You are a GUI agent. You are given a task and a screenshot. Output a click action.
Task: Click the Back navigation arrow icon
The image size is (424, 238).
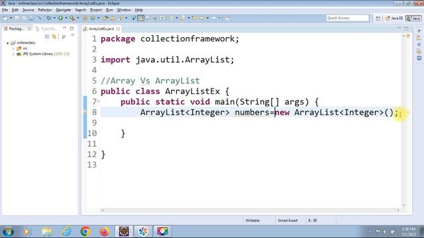(x=202, y=18)
